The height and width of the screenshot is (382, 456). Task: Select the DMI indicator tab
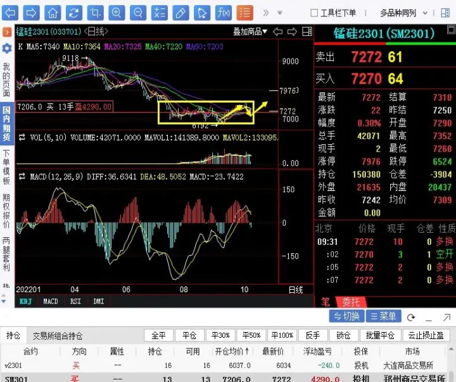99,301
